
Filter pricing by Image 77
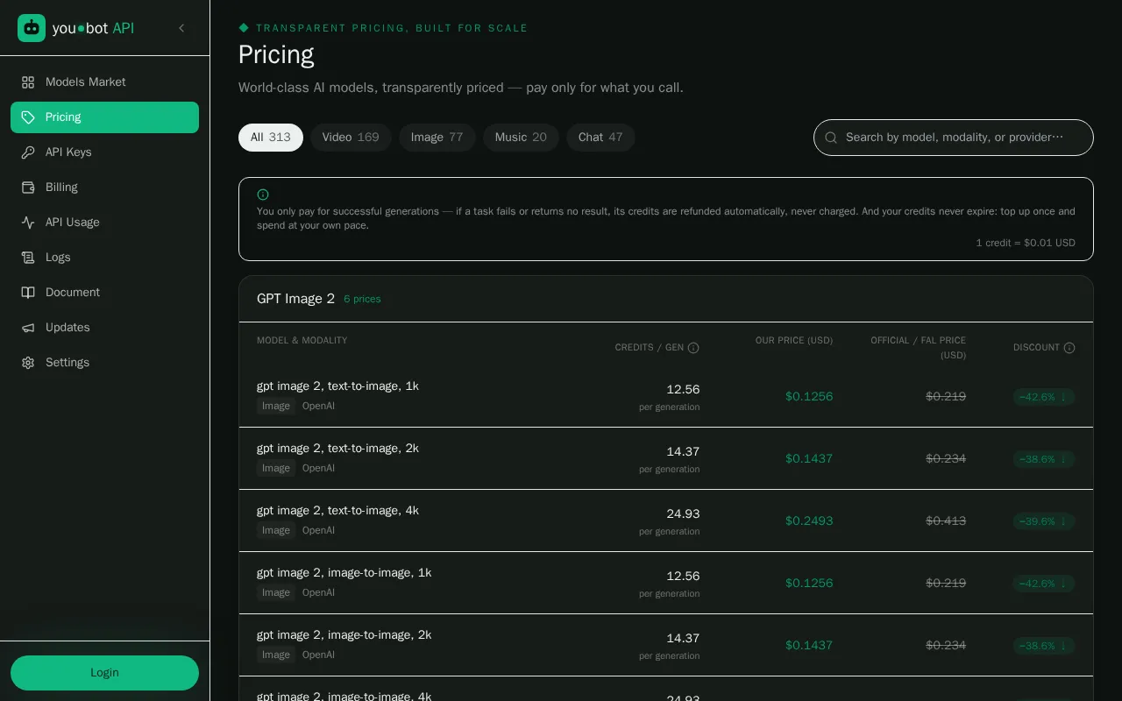437,137
